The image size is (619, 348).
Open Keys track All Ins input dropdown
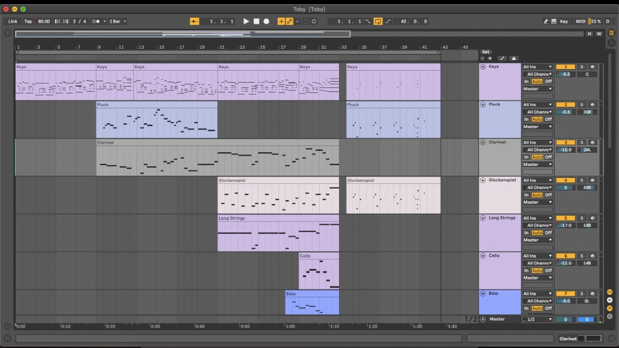tap(537, 67)
